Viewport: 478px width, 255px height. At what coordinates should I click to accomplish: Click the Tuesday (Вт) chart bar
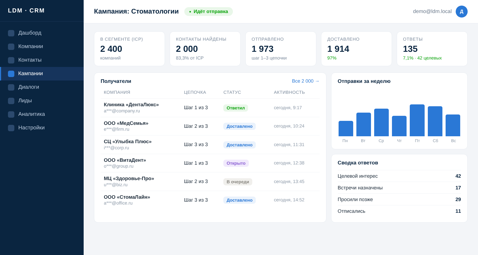pos(364,125)
